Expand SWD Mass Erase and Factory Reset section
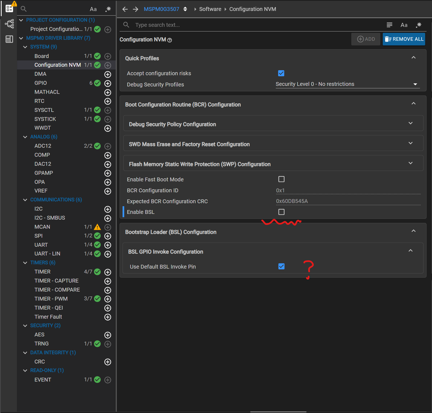This screenshot has height=413, width=432. (273, 143)
